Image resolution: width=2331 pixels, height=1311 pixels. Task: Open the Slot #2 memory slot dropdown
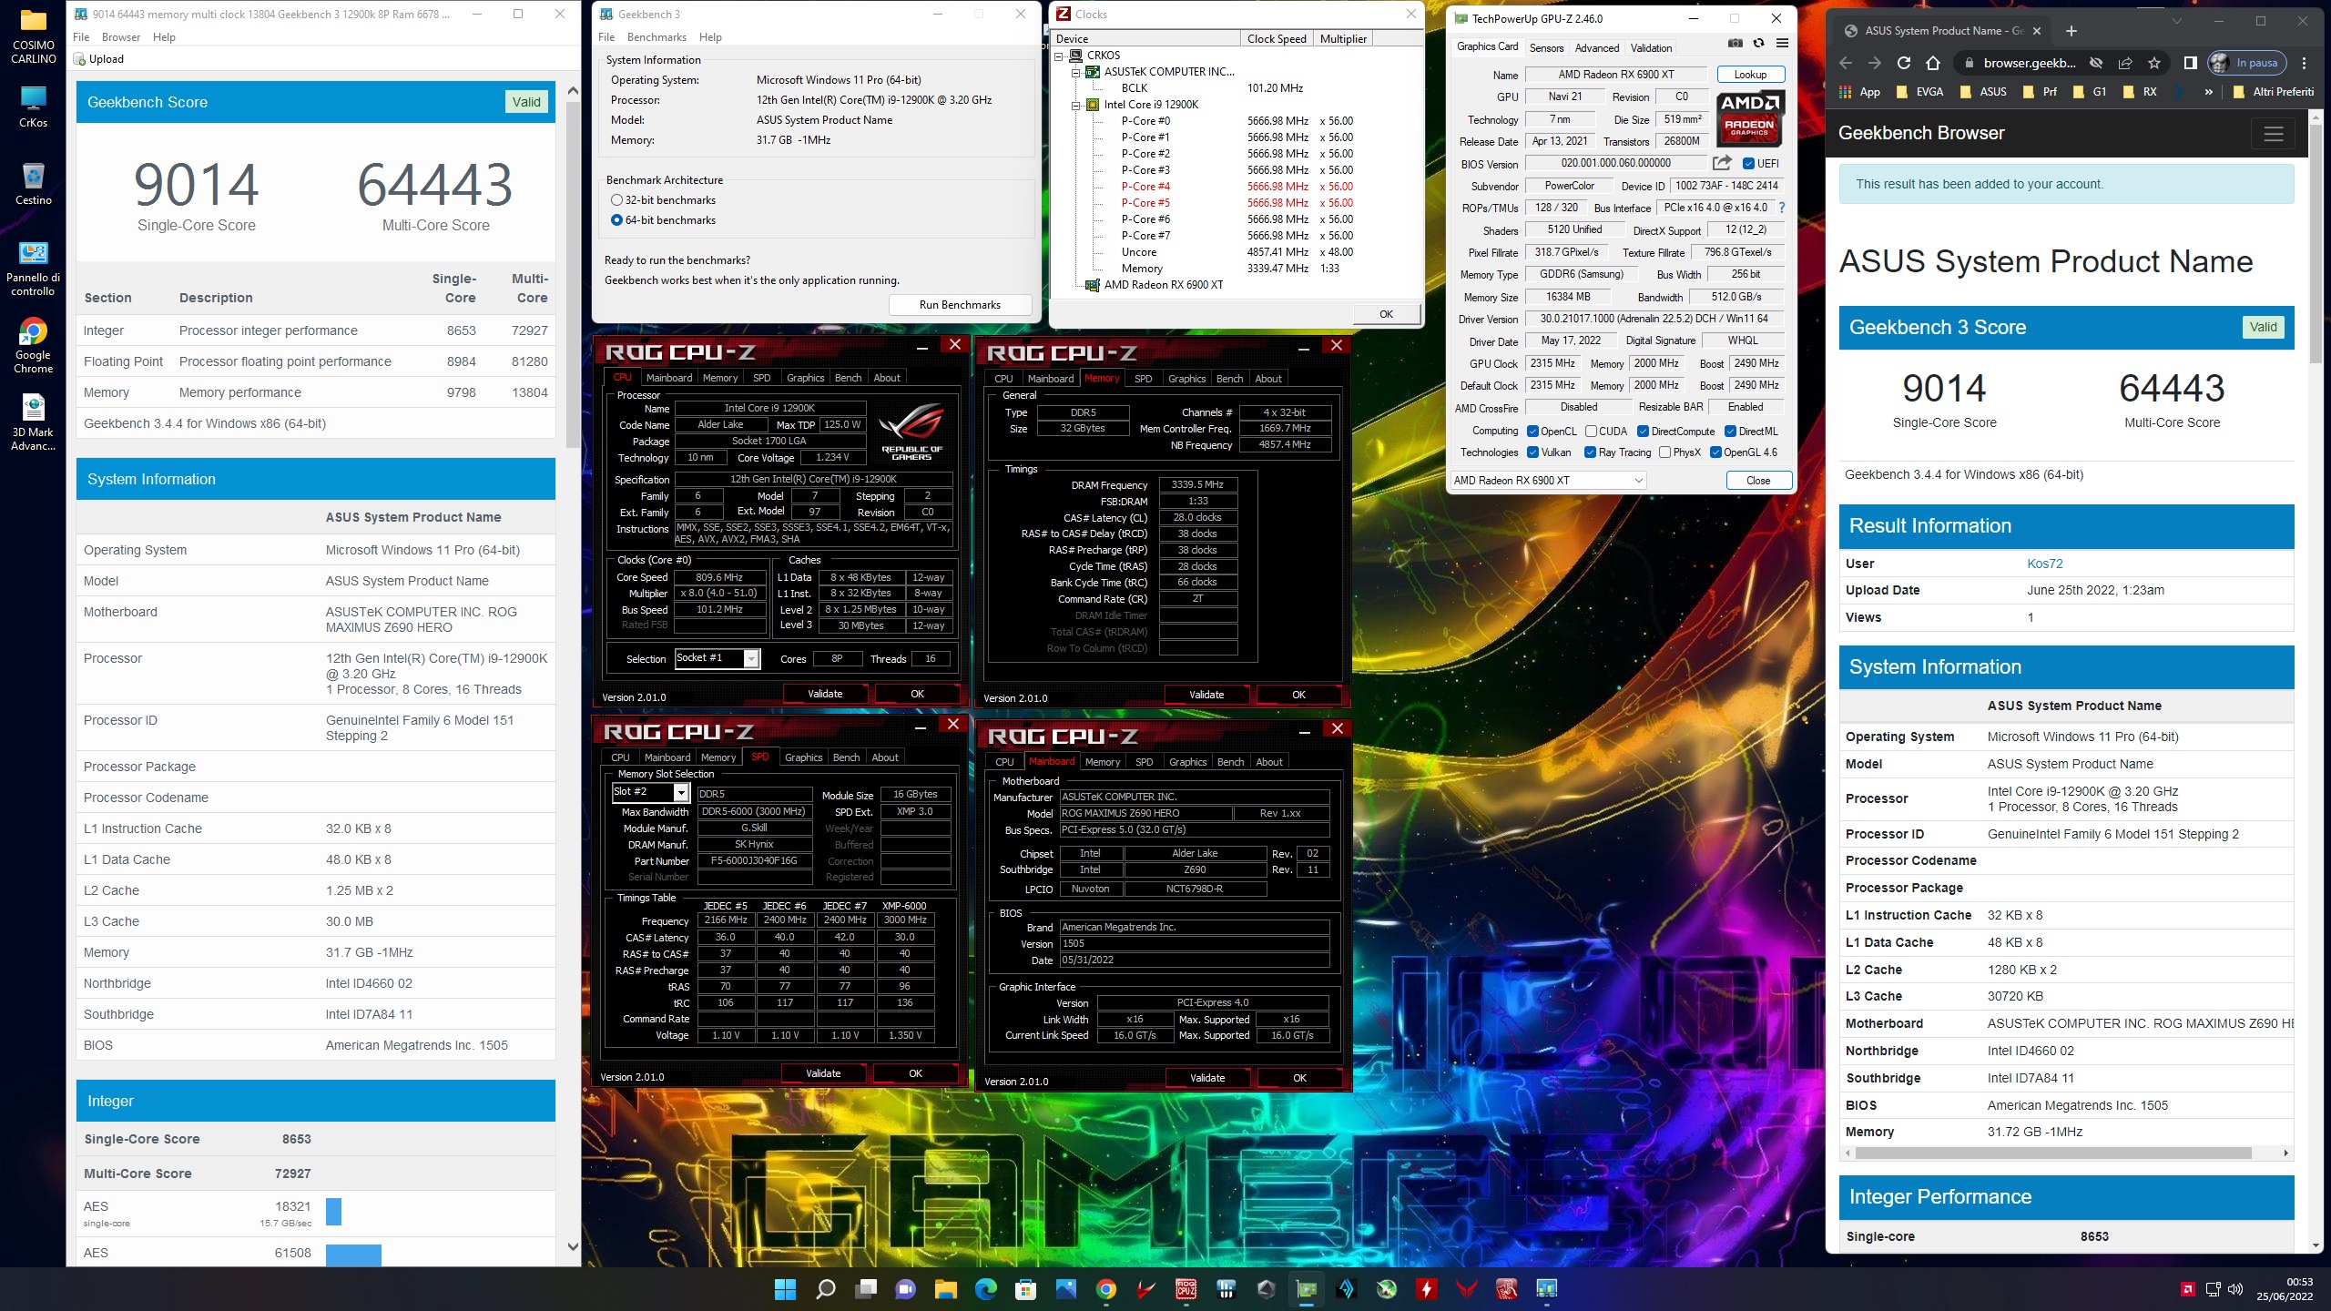[x=650, y=793]
